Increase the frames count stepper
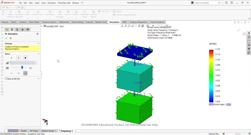Screen dimensions: 251x135 pyautogui.click(x=37, y=62)
